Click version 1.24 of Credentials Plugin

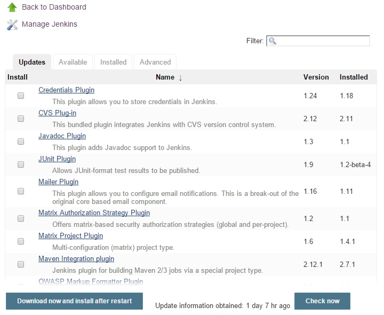[310, 96]
